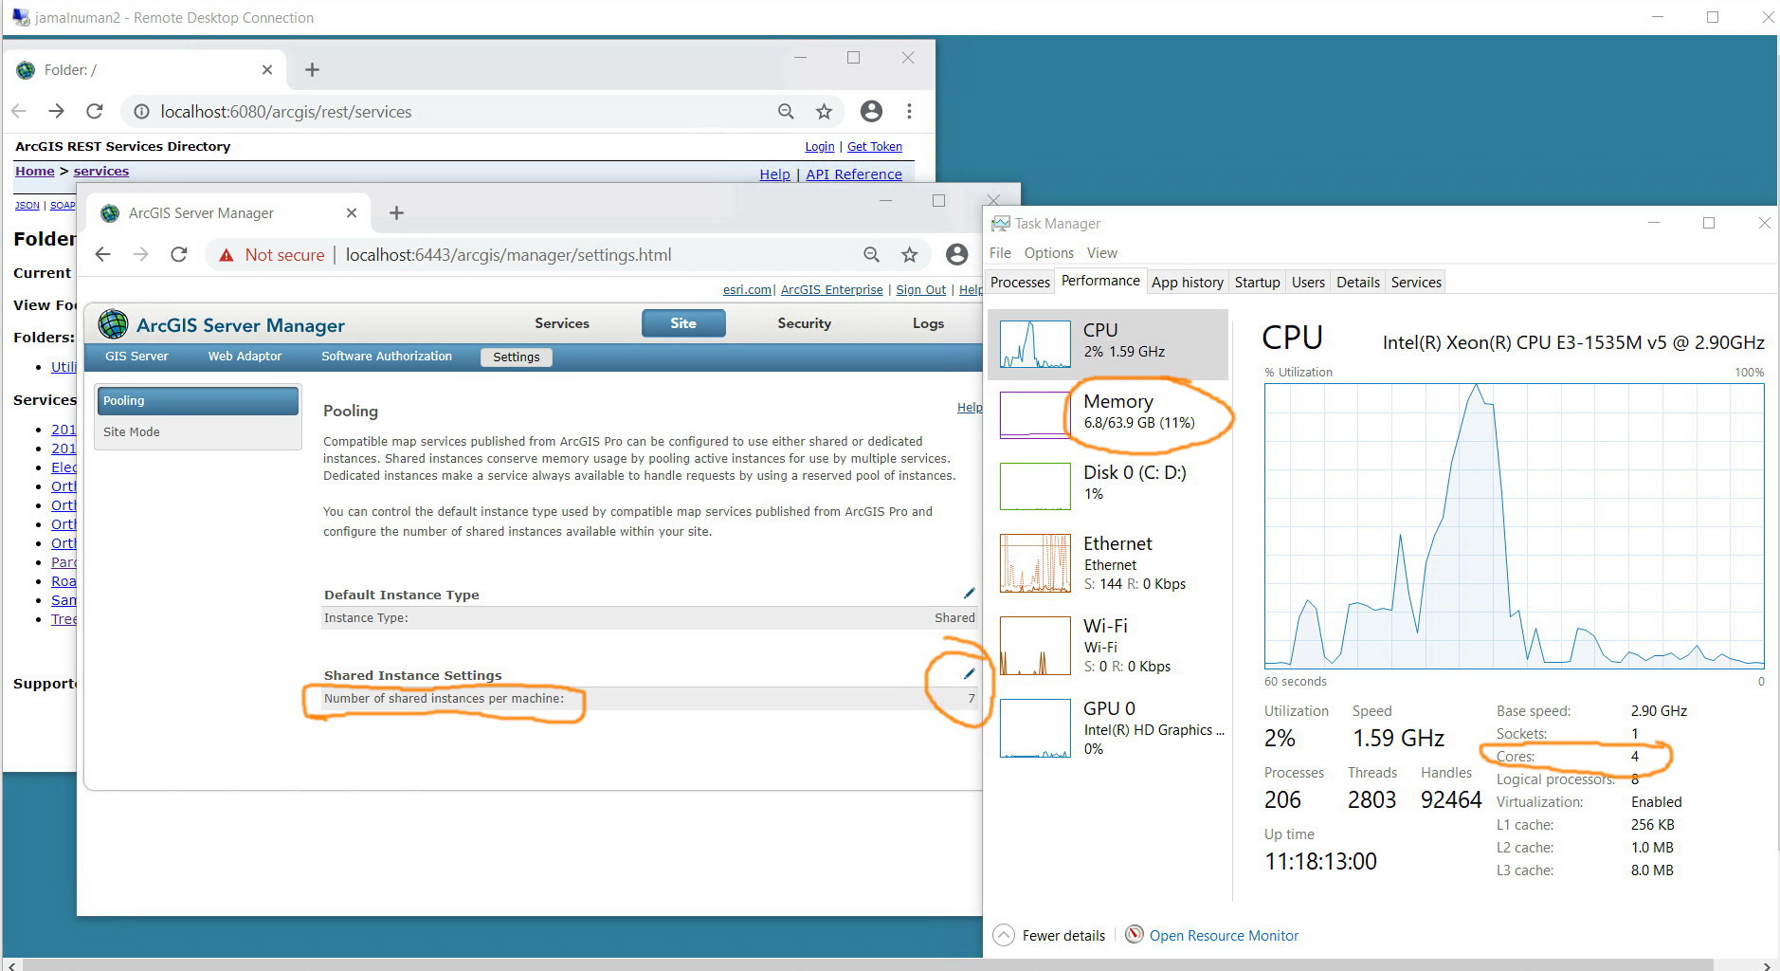Bookmark the localhost:6080 services page

pyautogui.click(x=824, y=111)
